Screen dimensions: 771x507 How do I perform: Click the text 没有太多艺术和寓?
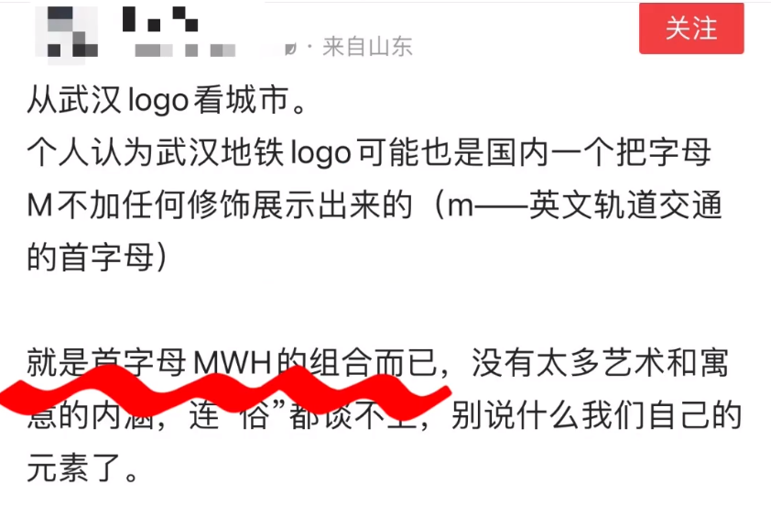tap(600, 363)
